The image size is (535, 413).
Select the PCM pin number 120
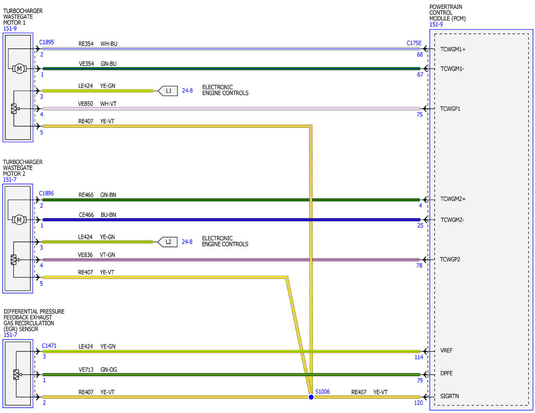point(418,402)
